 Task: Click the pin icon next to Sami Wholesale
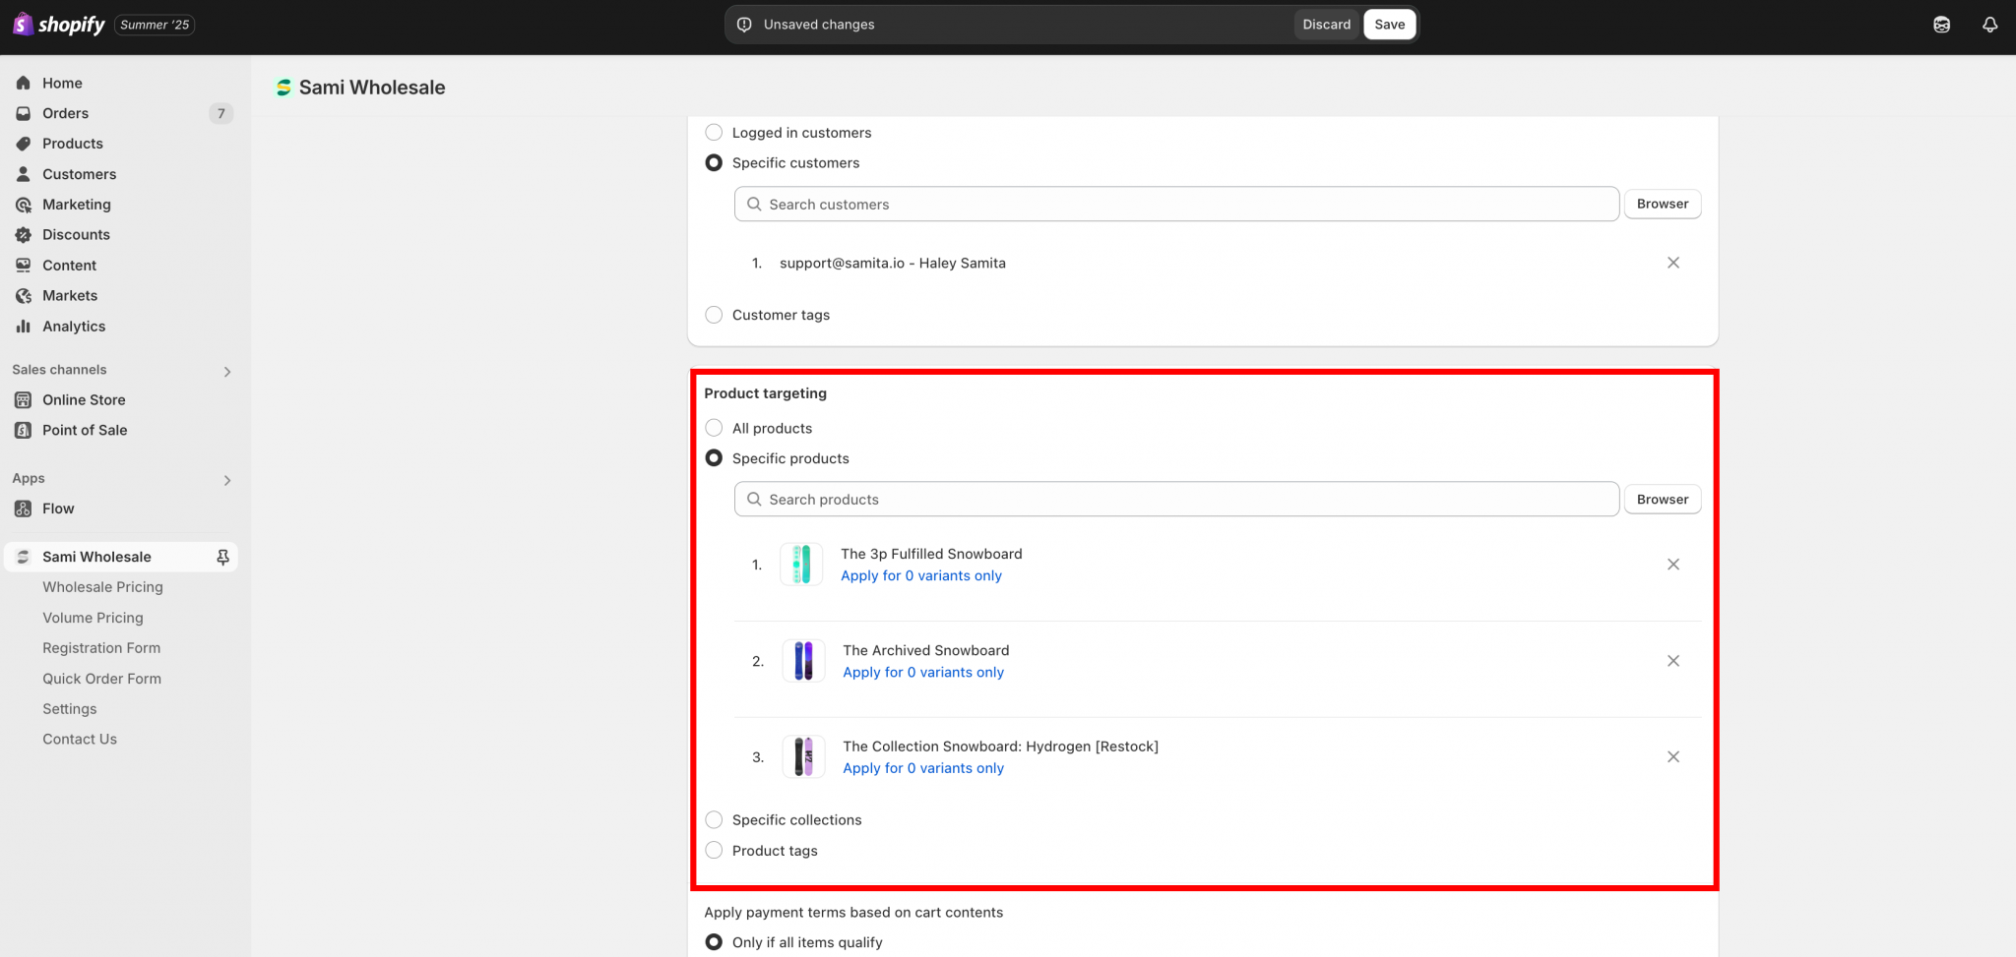222,557
